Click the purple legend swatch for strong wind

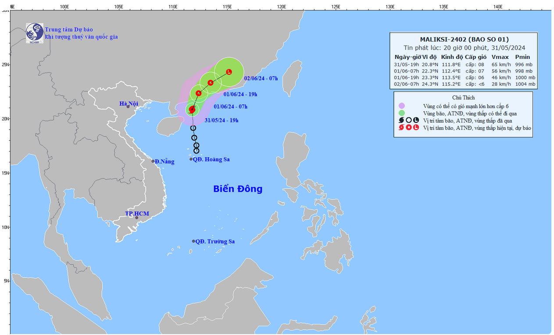(401, 106)
